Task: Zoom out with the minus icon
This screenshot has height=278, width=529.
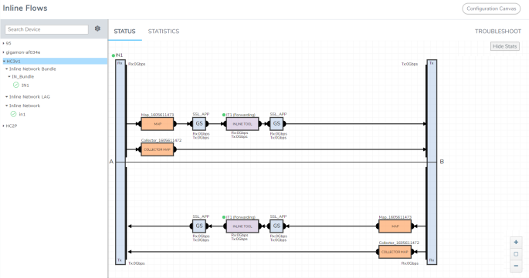Action: click(516, 266)
